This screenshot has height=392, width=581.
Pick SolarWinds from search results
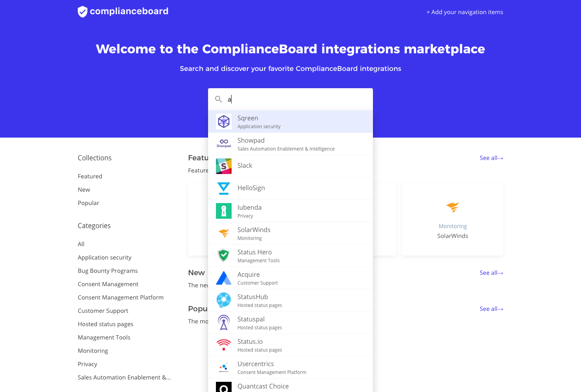tap(290, 233)
